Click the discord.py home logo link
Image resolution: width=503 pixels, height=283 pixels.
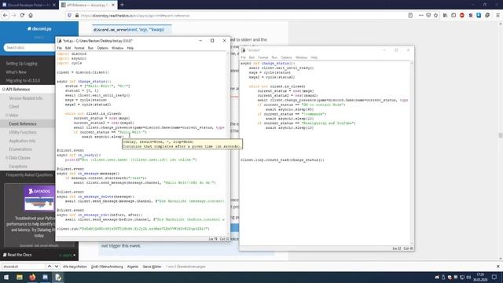(39, 29)
